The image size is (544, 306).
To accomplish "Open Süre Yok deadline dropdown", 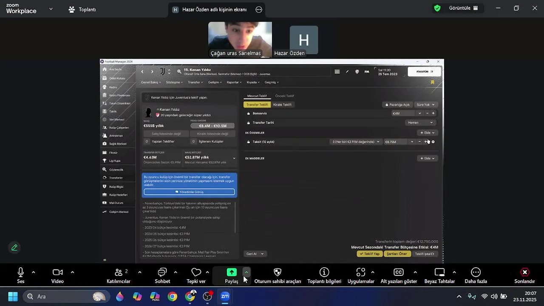I will point(425,105).
